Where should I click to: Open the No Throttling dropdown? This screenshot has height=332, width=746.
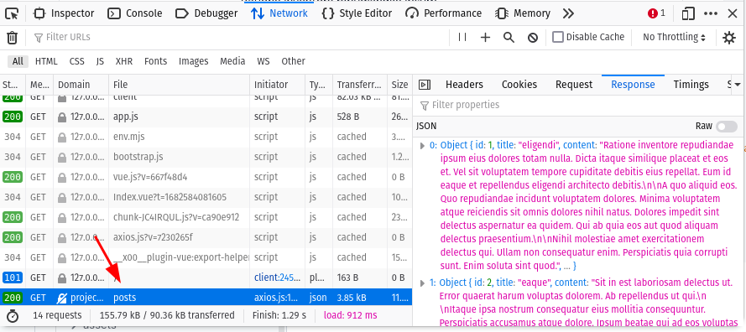674,37
